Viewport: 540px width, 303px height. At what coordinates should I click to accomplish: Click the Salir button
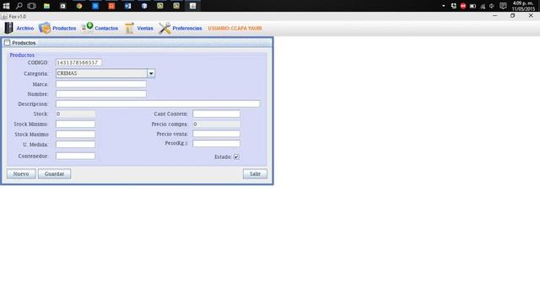click(255, 174)
